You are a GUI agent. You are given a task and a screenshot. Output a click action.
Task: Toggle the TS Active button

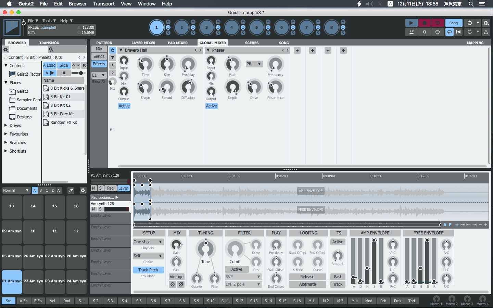pos(338,242)
